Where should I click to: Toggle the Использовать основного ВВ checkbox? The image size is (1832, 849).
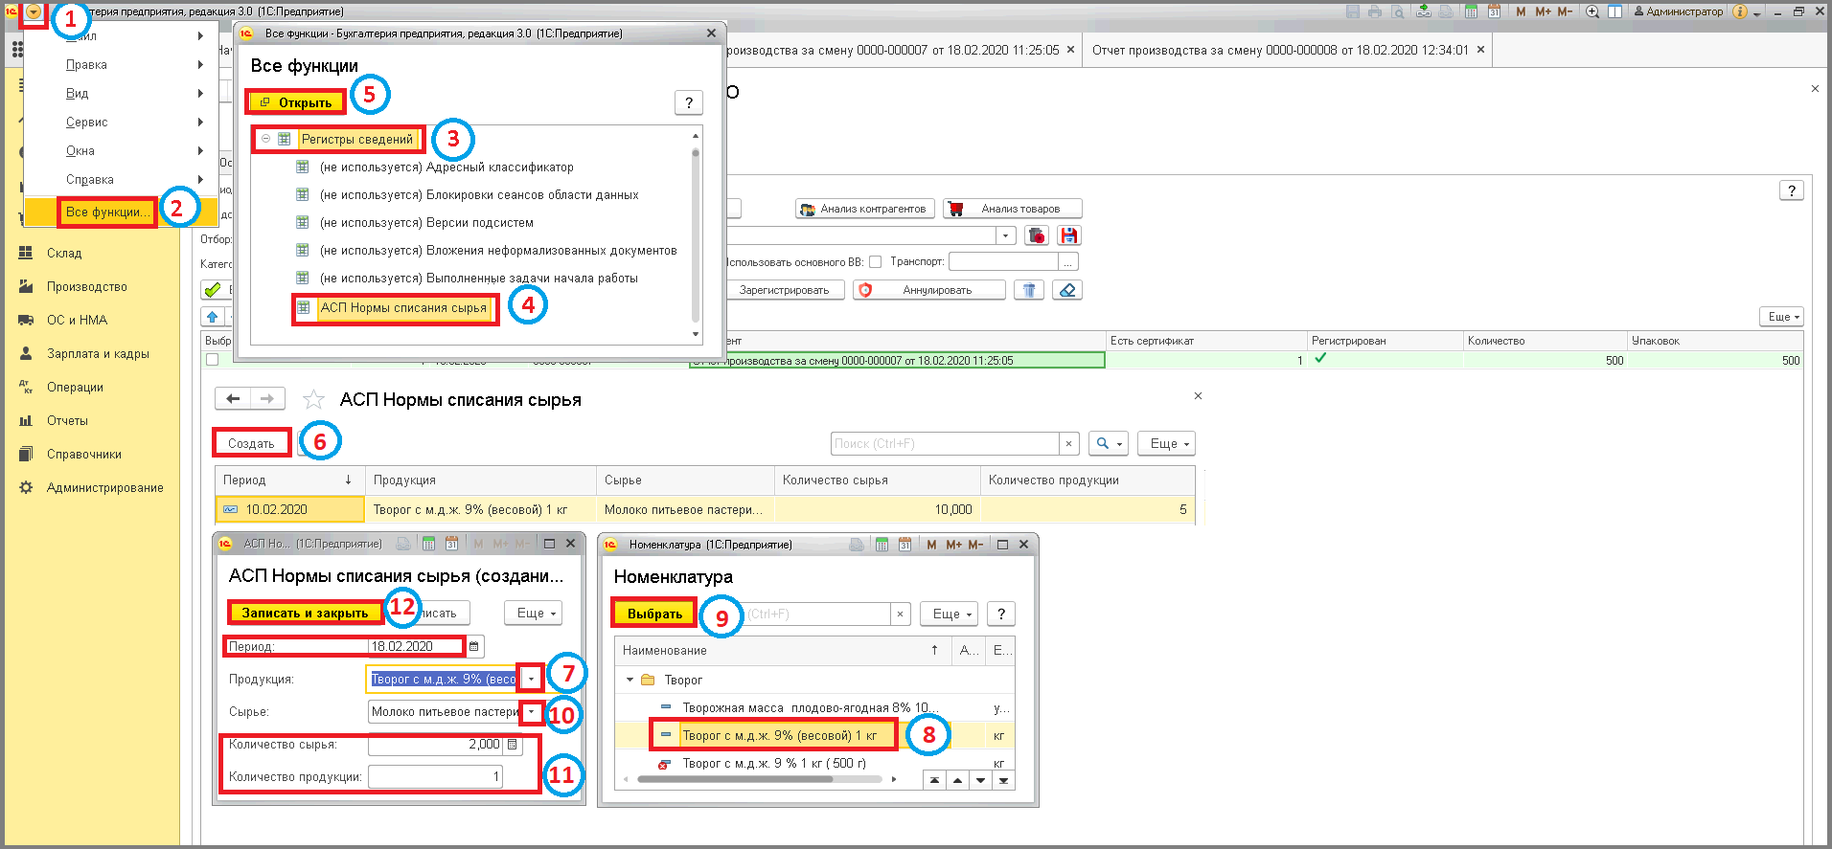click(x=875, y=262)
